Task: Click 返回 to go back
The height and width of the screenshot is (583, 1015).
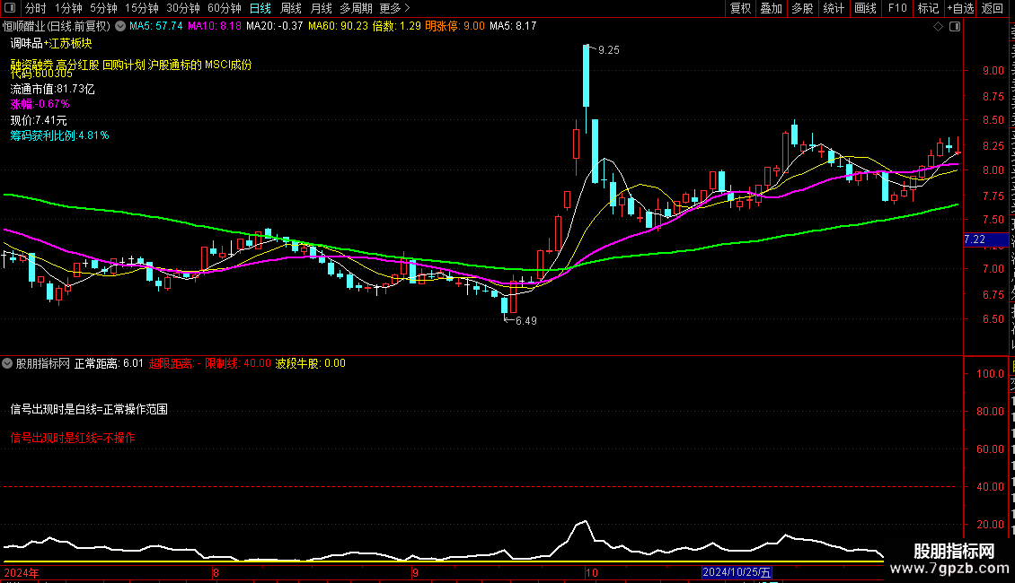Action: [x=993, y=8]
